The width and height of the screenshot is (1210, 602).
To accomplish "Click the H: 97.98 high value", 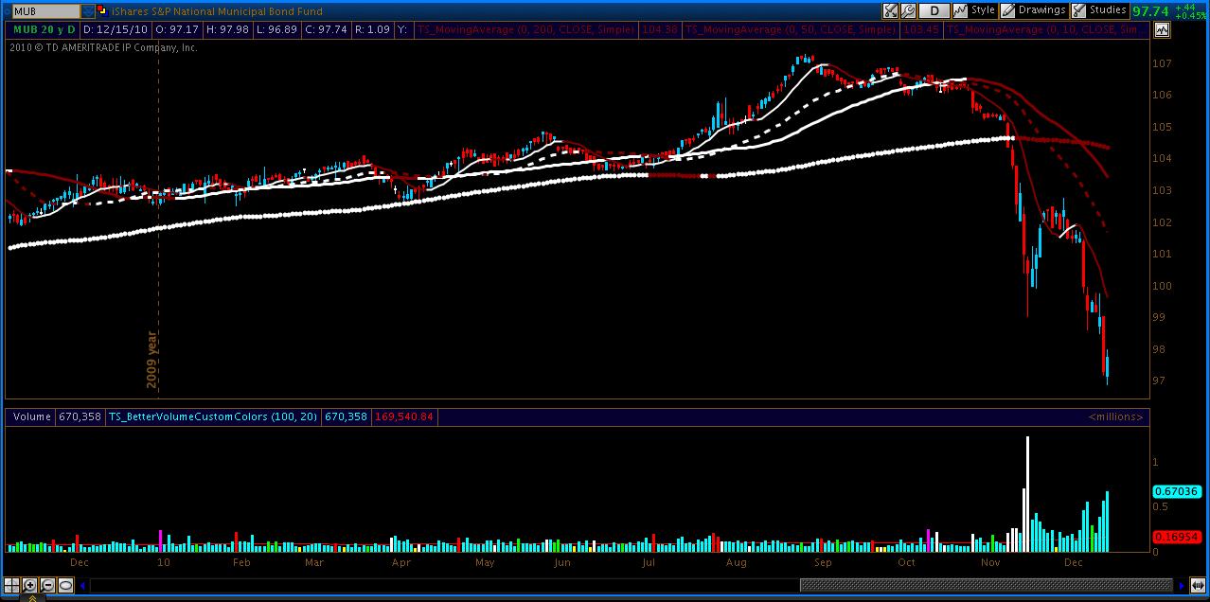I will [x=227, y=29].
